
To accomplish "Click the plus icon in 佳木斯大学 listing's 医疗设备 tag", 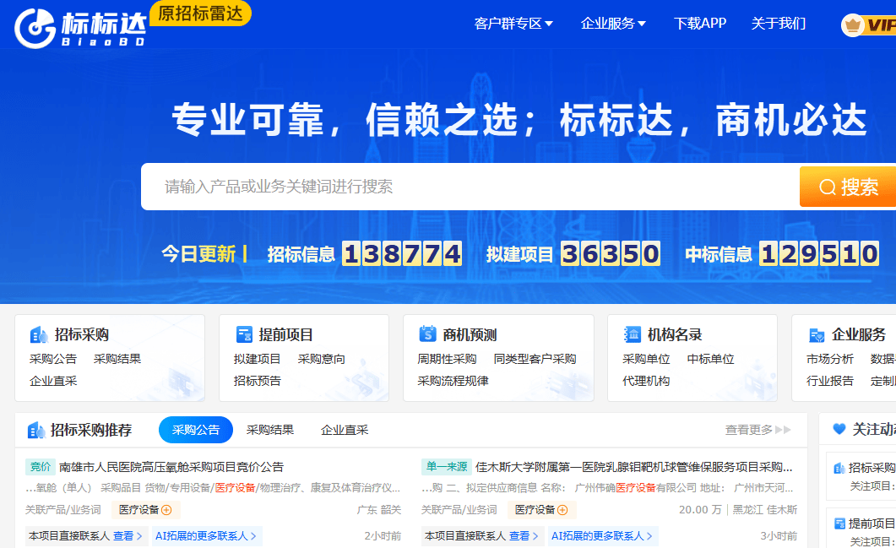I will click(562, 510).
